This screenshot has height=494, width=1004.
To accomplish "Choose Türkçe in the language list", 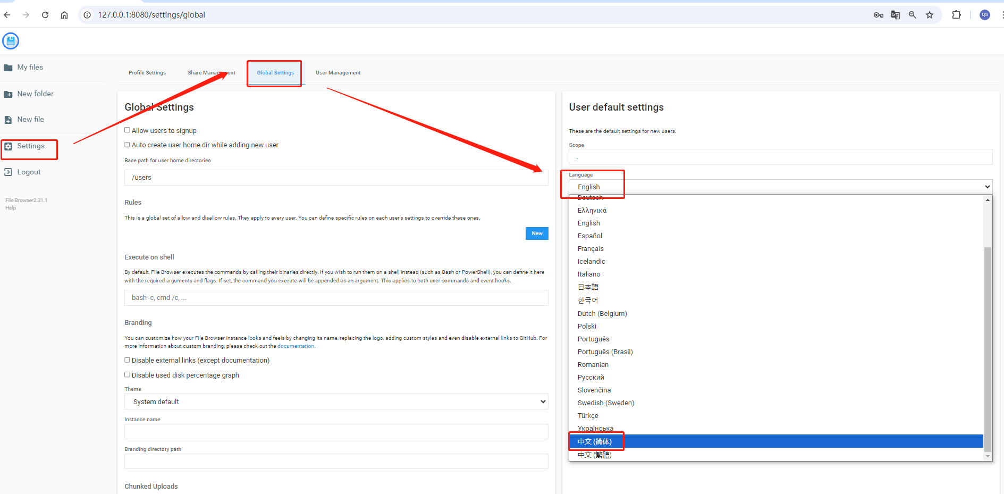I will pos(776,416).
